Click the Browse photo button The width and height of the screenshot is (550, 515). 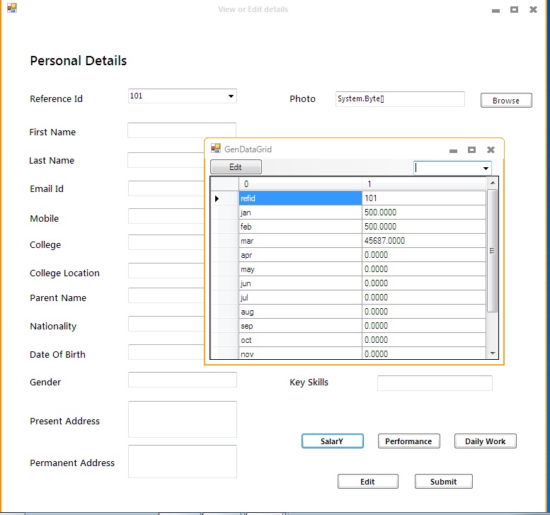pyautogui.click(x=506, y=101)
